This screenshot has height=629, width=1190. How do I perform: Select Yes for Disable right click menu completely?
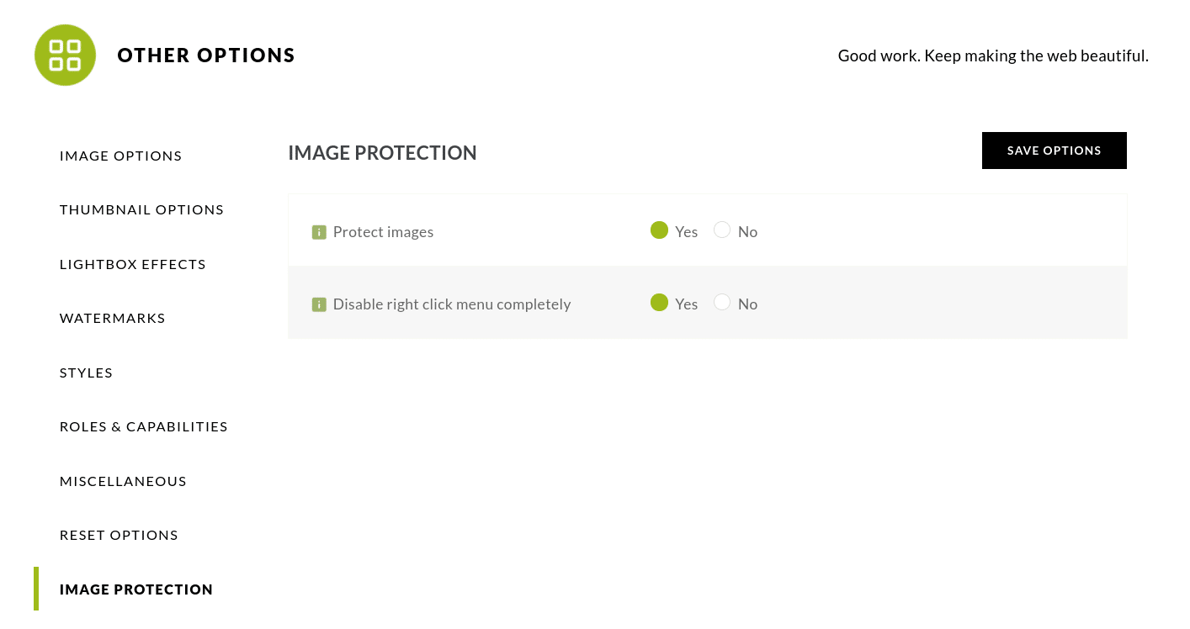[x=660, y=302]
